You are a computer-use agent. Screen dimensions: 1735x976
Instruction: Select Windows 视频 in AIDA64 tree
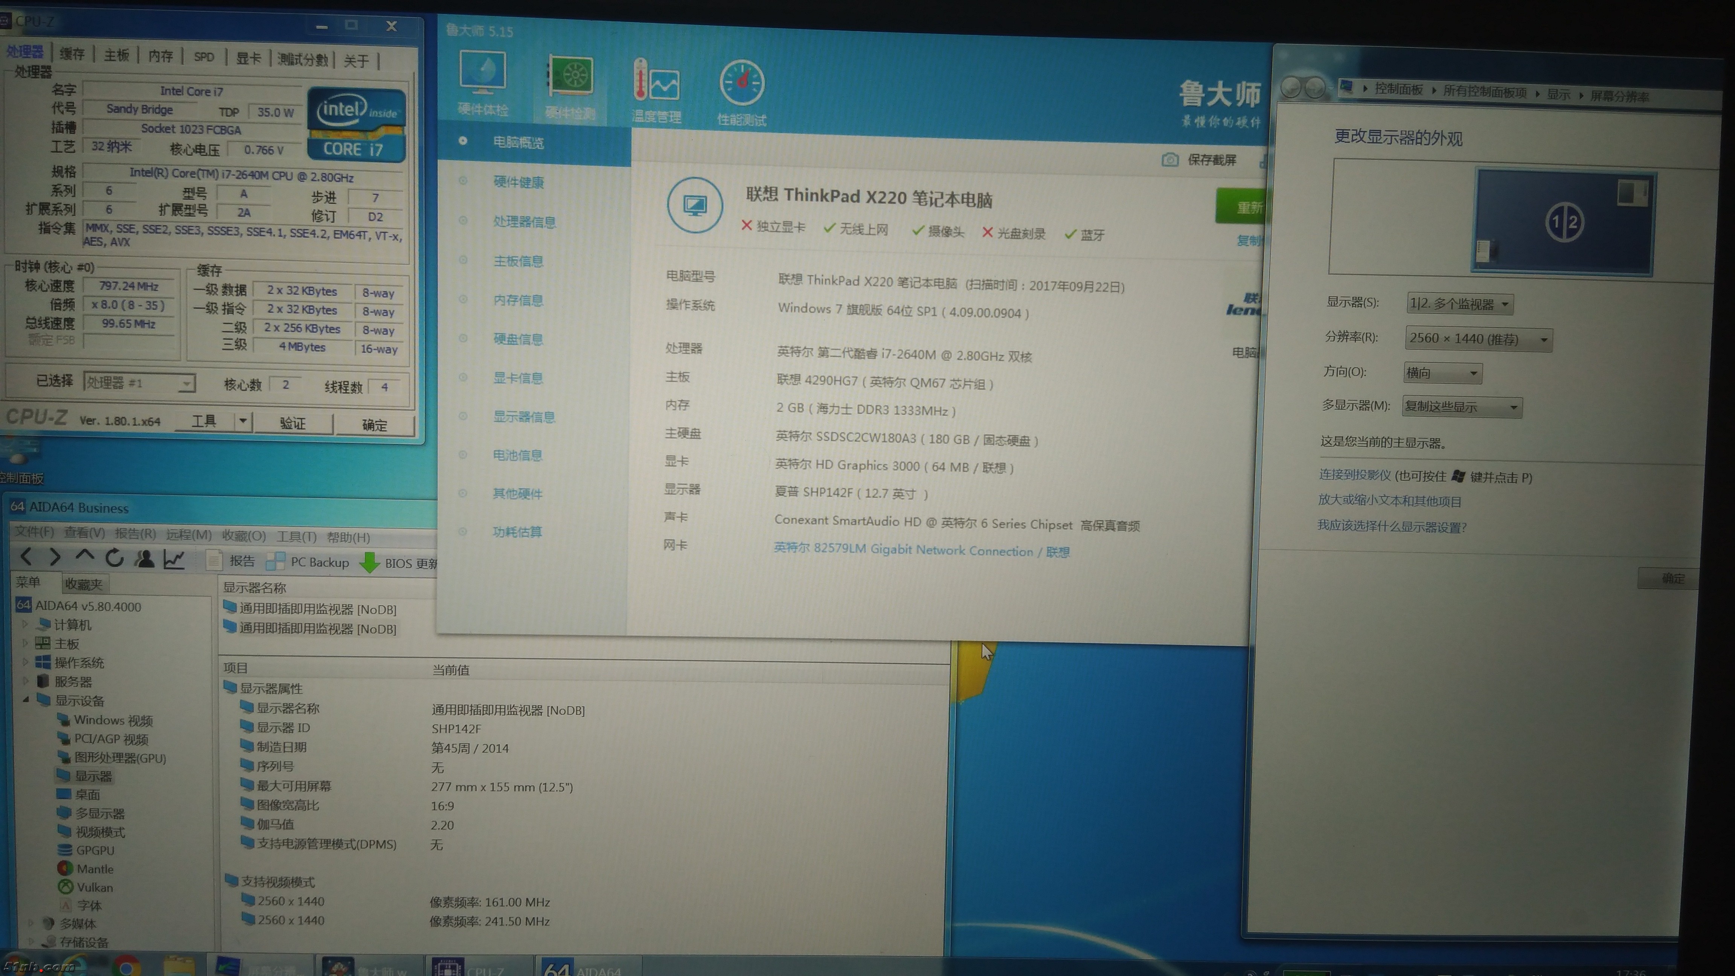click(105, 720)
